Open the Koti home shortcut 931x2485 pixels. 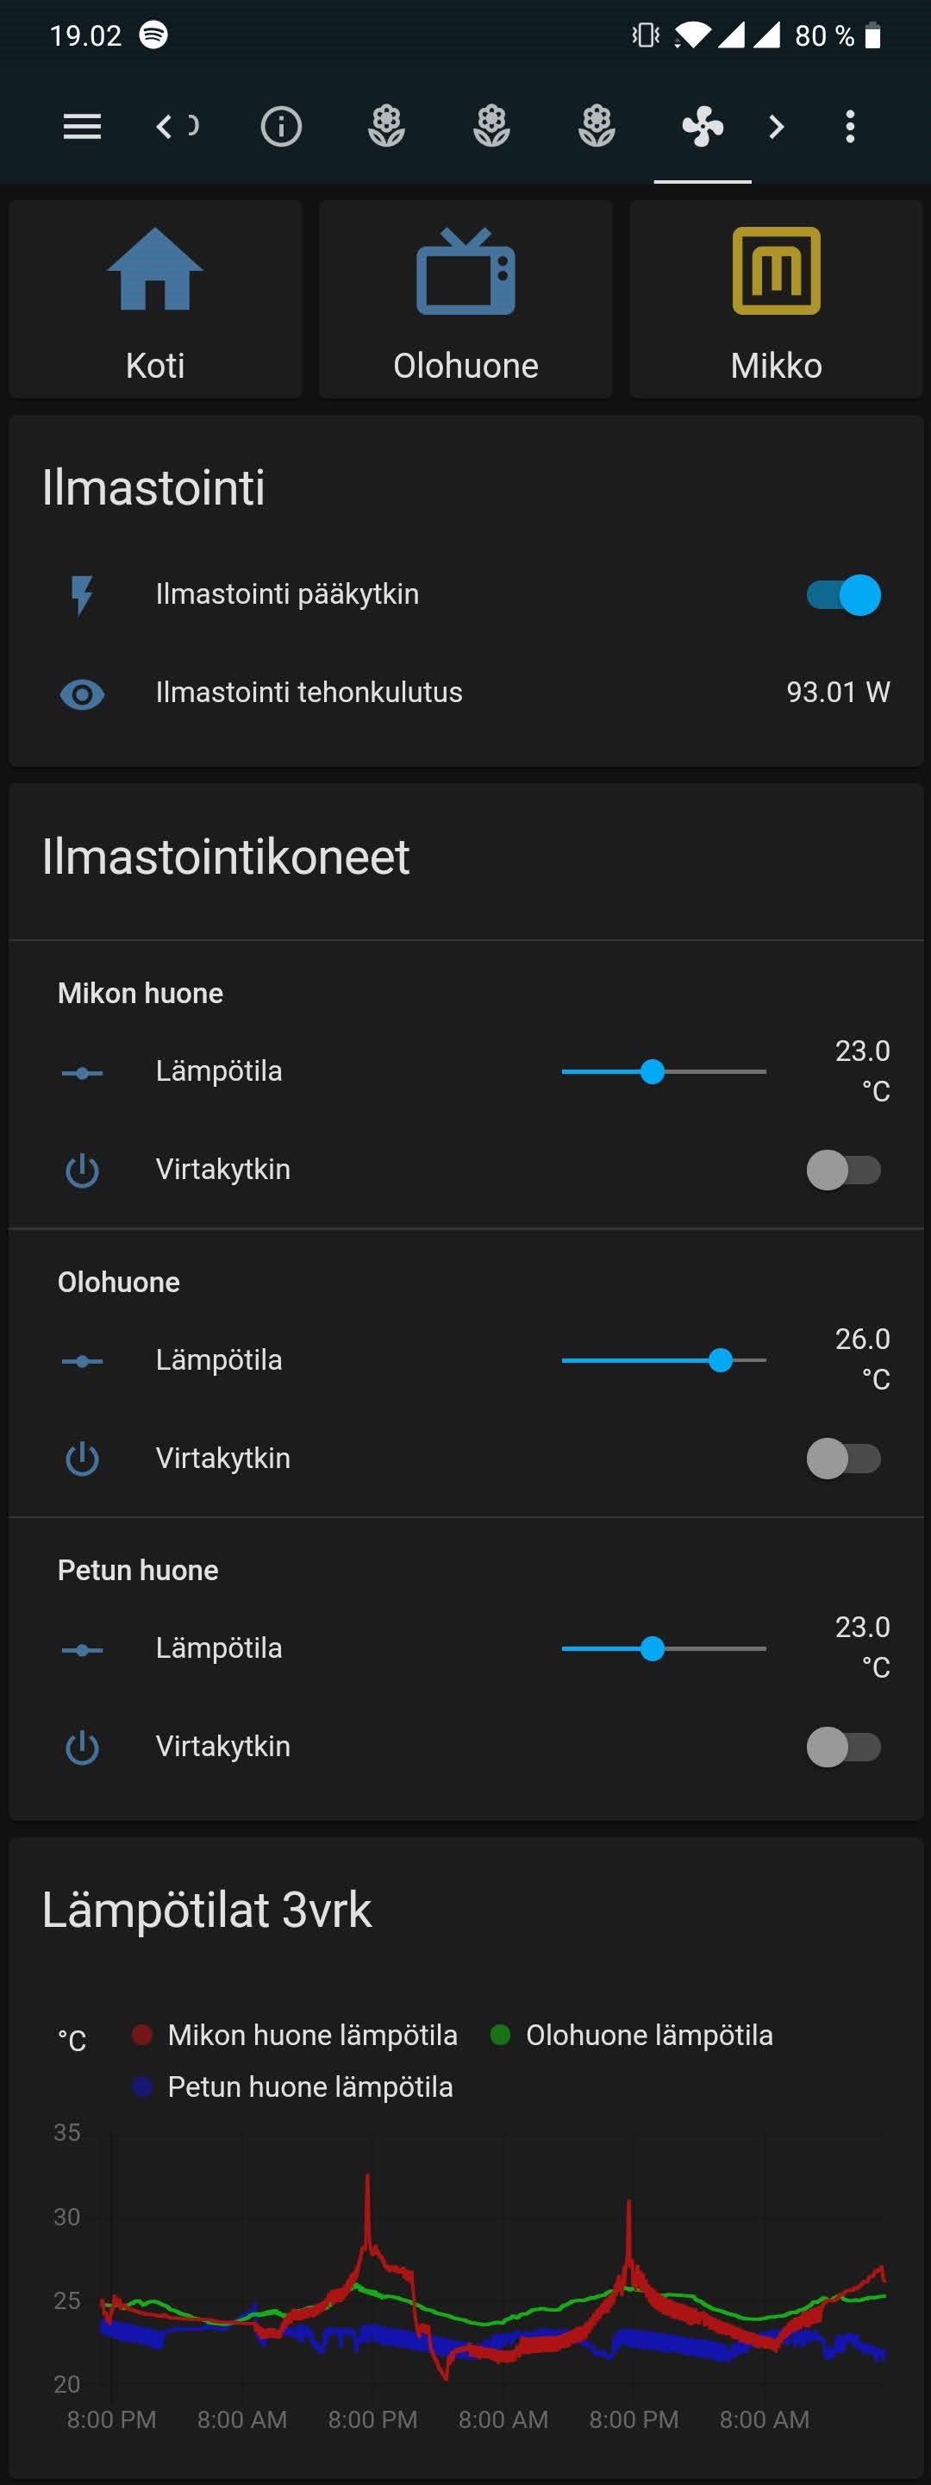(x=155, y=299)
